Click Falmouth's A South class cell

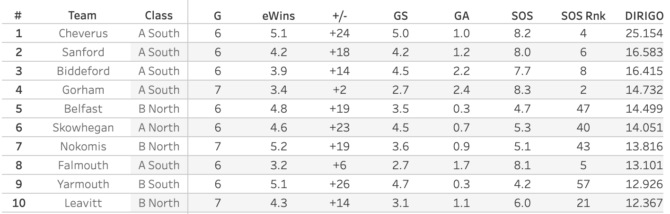159,165
